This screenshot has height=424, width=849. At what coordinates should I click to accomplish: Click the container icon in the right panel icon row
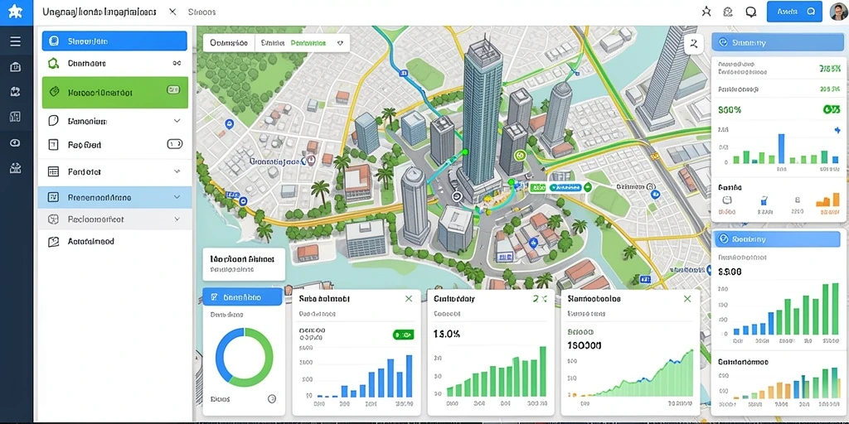pos(726,200)
